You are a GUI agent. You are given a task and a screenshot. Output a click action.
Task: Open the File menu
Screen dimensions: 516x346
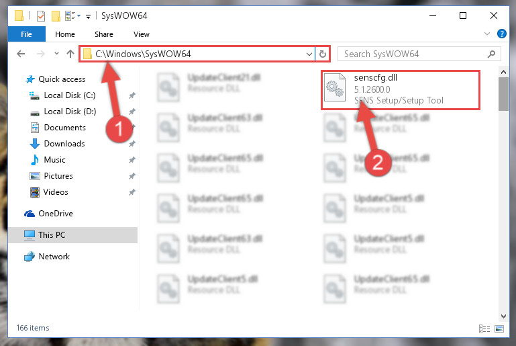[x=26, y=34]
